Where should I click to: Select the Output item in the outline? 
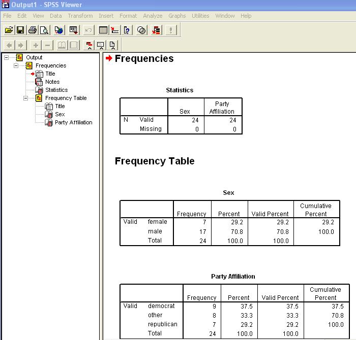[x=34, y=57]
